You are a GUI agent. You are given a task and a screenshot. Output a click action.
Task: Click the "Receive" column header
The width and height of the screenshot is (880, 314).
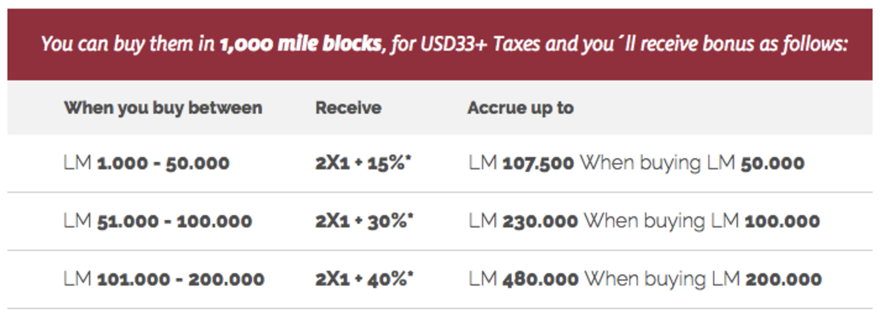click(x=349, y=108)
